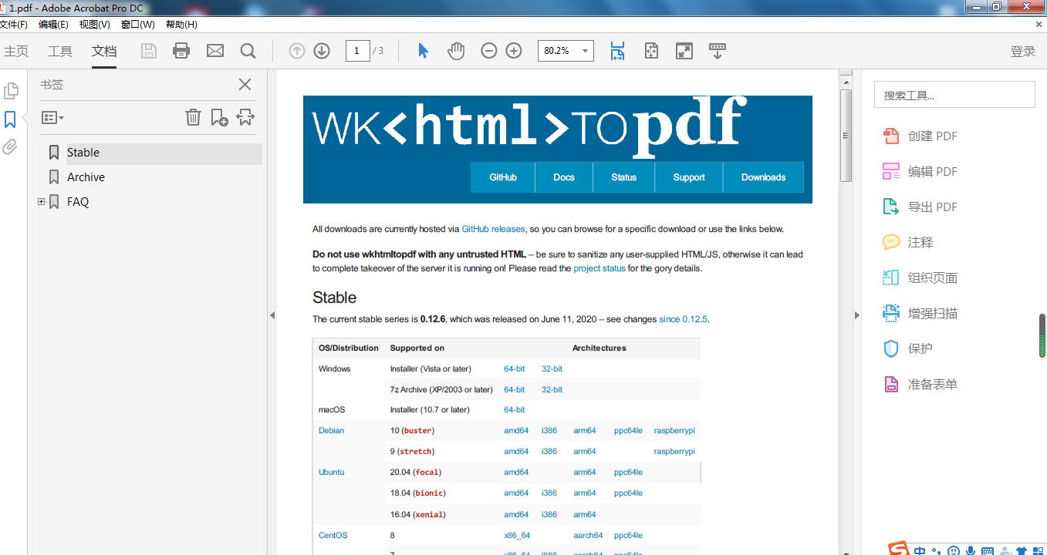This screenshot has height=555, width=1047.
Task: Close the bookmarks panel X
Action: coord(245,85)
